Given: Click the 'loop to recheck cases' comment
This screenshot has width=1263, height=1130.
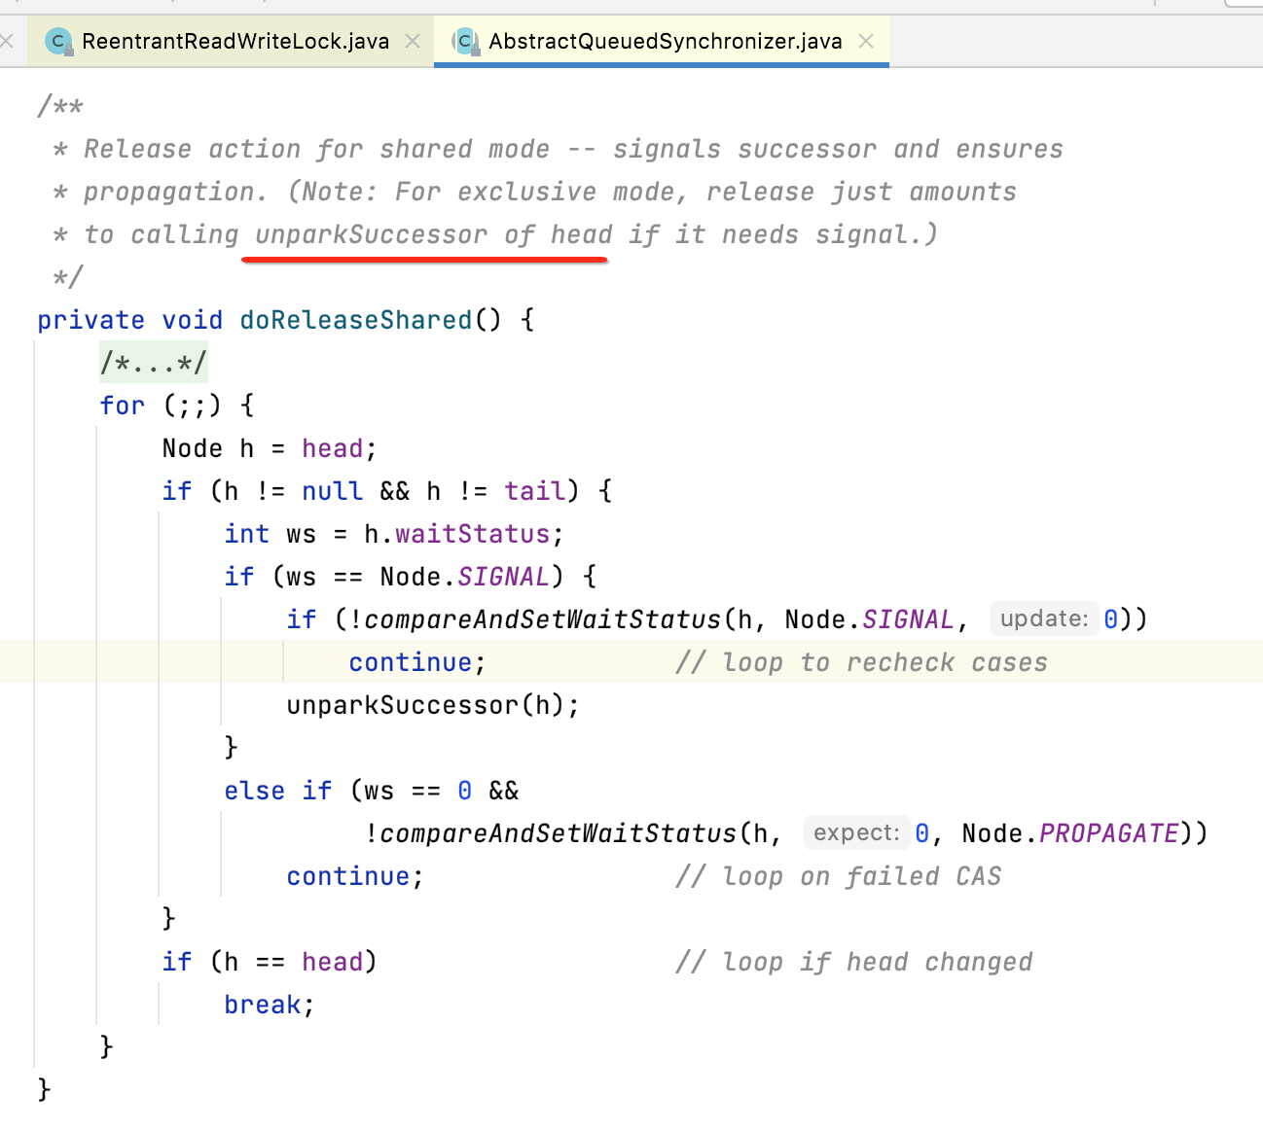Looking at the screenshot, I should pyautogui.click(x=862, y=662).
